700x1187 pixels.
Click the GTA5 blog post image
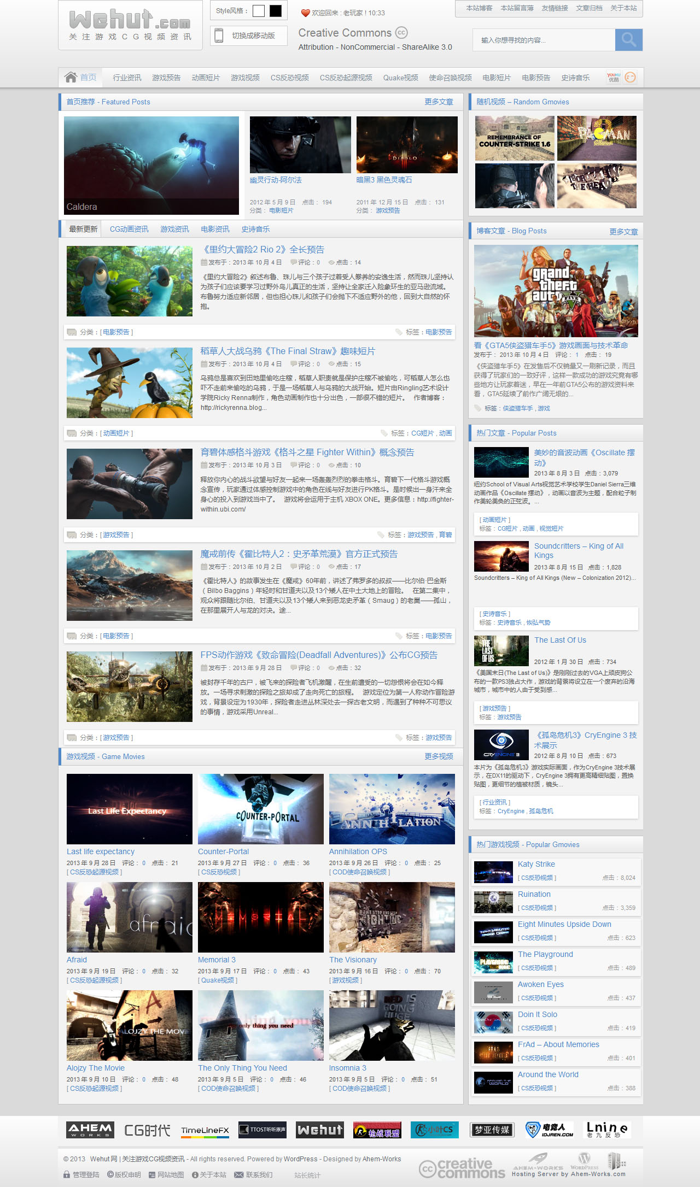click(x=556, y=291)
